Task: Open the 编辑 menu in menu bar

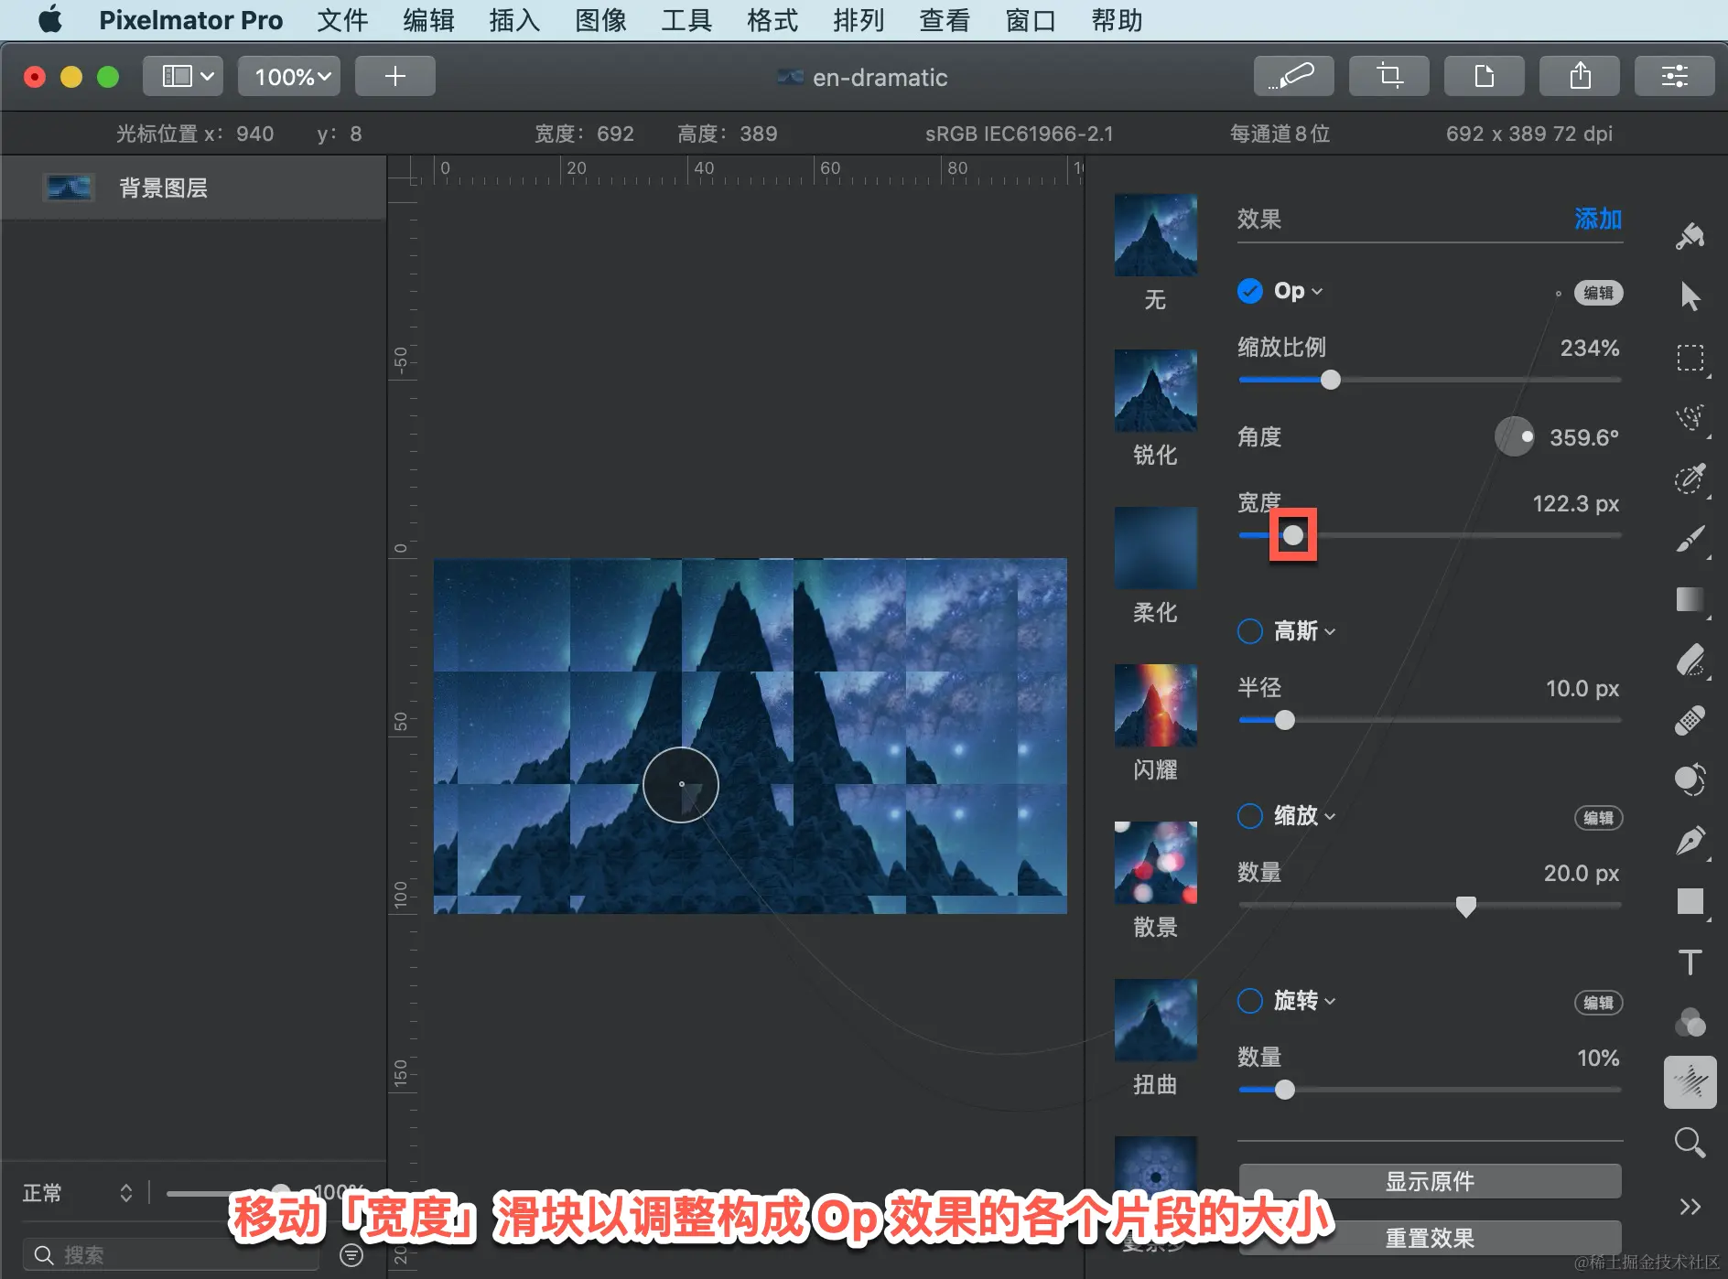Action: tap(428, 19)
